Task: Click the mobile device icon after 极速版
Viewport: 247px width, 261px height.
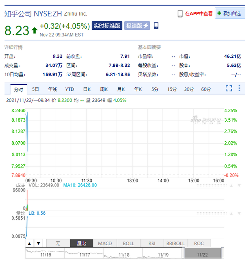Action: 156,26
